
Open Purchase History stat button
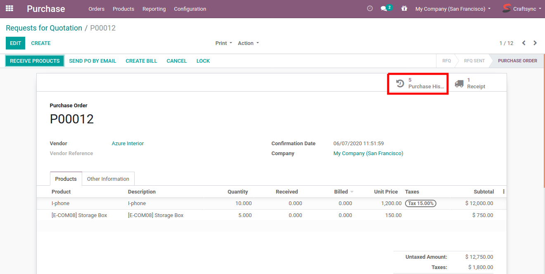(418, 83)
